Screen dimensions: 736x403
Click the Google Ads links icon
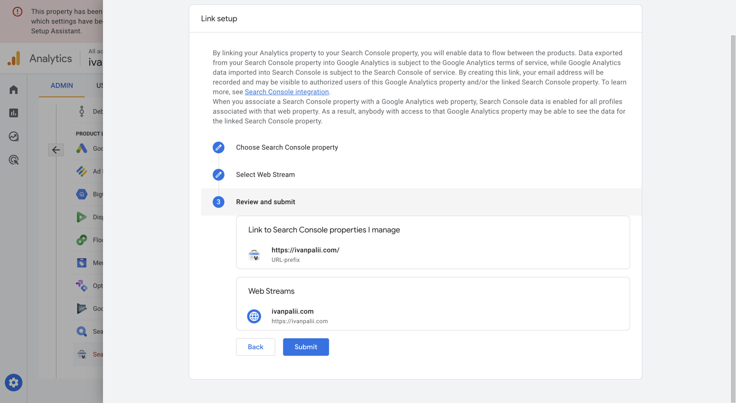pos(82,148)
